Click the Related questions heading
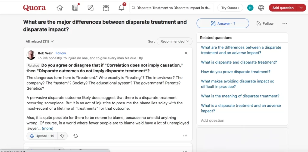 tap(216, 37)
